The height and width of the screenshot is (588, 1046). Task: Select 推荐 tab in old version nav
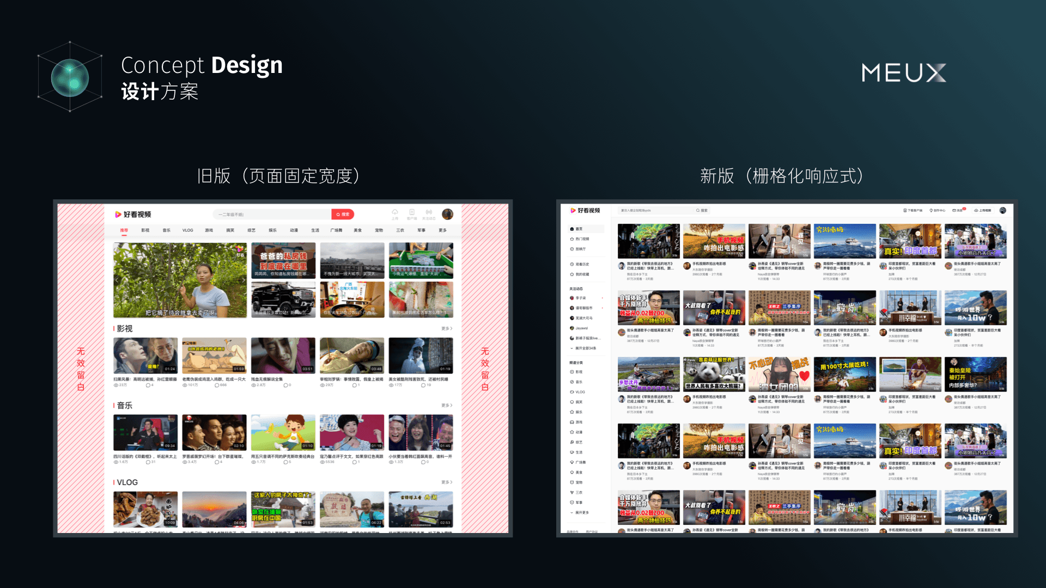click(124, 230)
